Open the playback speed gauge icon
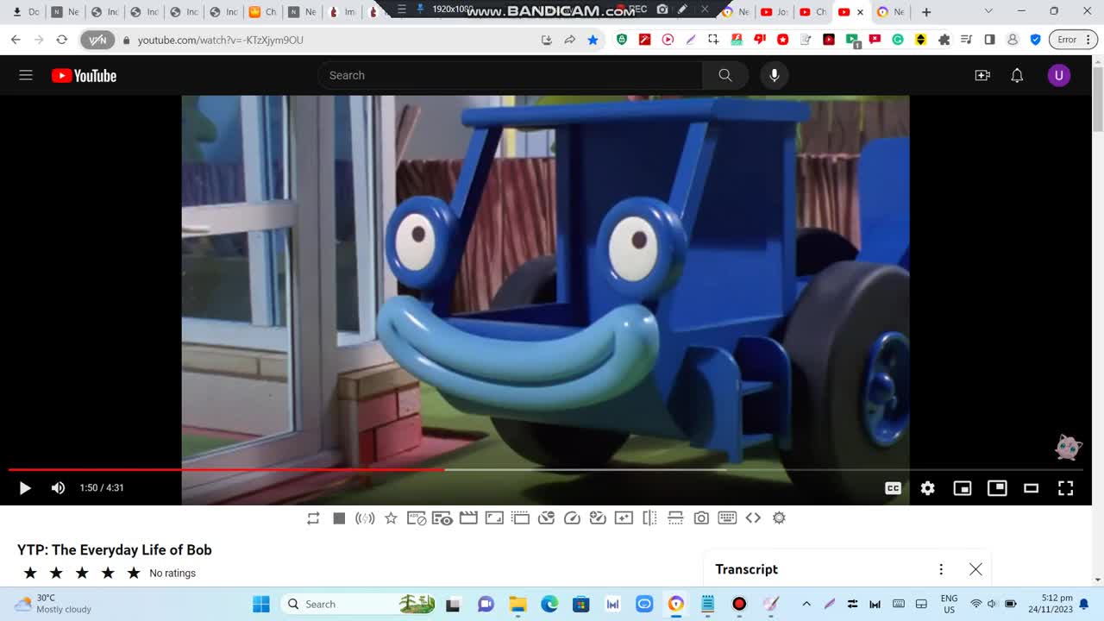The width and height of the screenshot is (1104, 621). (572, 518)
